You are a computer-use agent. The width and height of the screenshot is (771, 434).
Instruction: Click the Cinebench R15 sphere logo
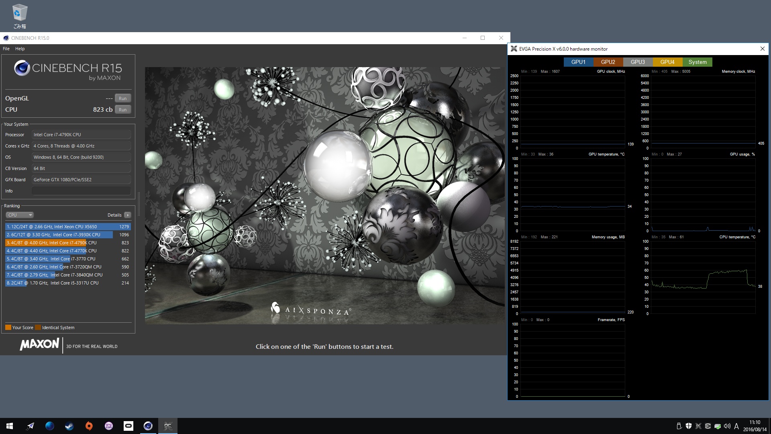[22, 68]
